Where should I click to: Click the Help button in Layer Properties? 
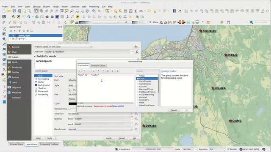38,138
